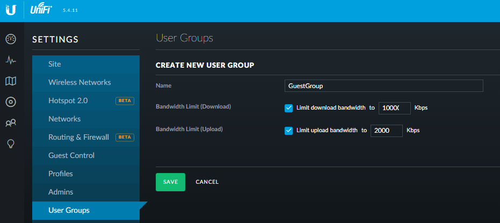Click the Name field containing GuestGroup
The image size is (500, 223).
pos(383,85)
